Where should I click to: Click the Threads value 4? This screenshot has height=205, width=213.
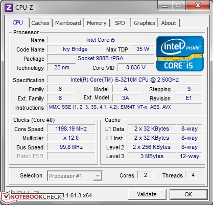tap(193, 175)
